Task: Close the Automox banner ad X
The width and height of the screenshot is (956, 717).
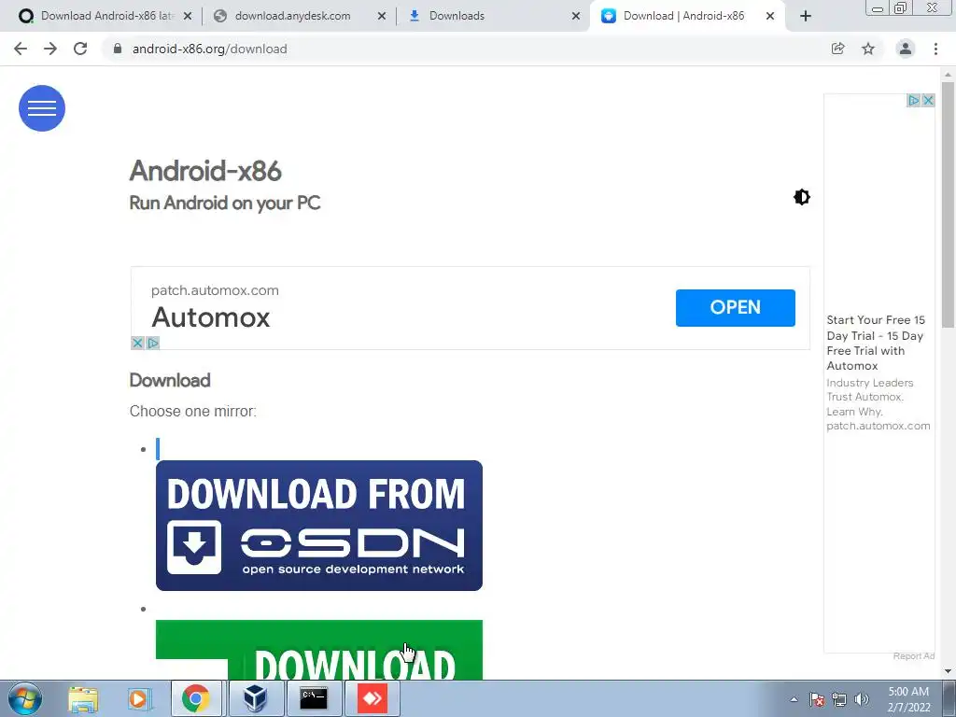Action: (137, 343)
